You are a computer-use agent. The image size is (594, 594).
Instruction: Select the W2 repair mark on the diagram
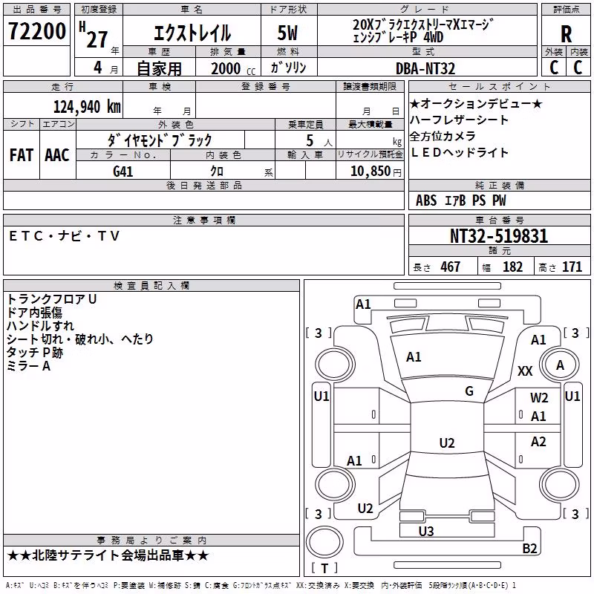[x=539, y=398]
